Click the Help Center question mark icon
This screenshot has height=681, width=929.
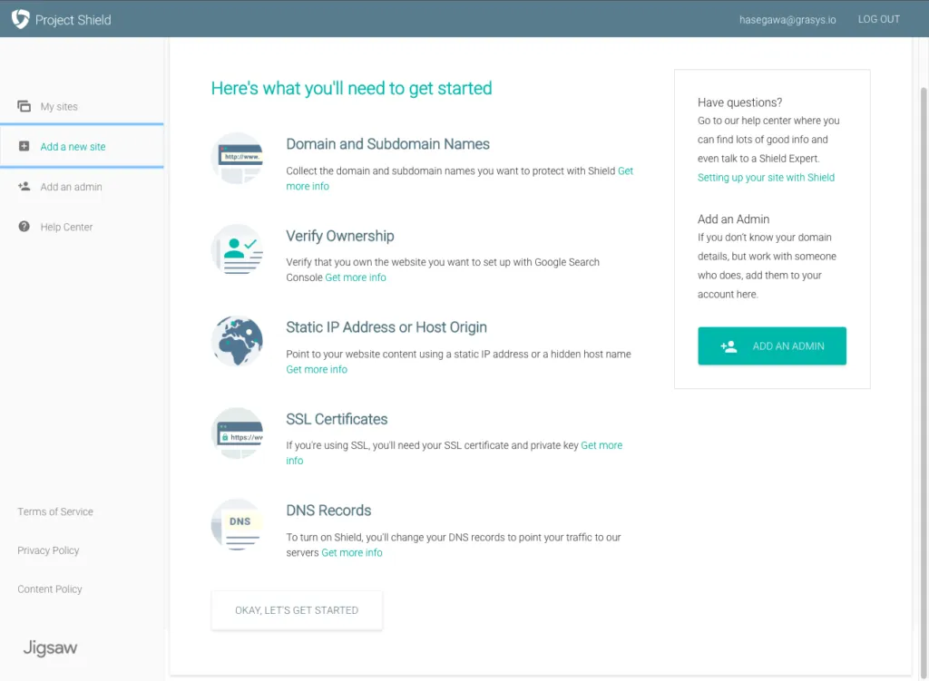click(24, 226)
